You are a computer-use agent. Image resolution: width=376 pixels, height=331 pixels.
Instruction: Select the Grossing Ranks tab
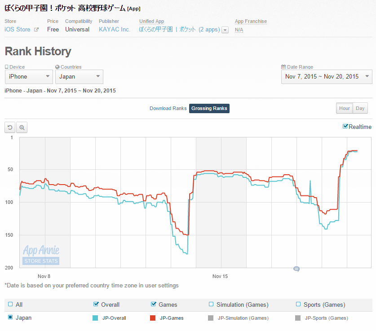pyautogui.click(x=209, y=108)
